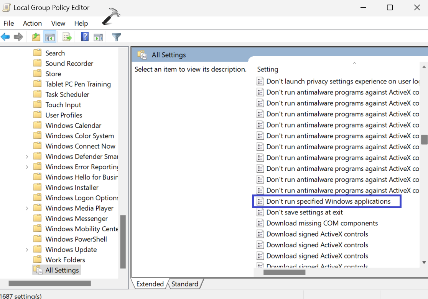The width and height of the screenshot is (428, 299).
Task: Expand the Windows Error Reporting node
Action: (x=27, y=167)
